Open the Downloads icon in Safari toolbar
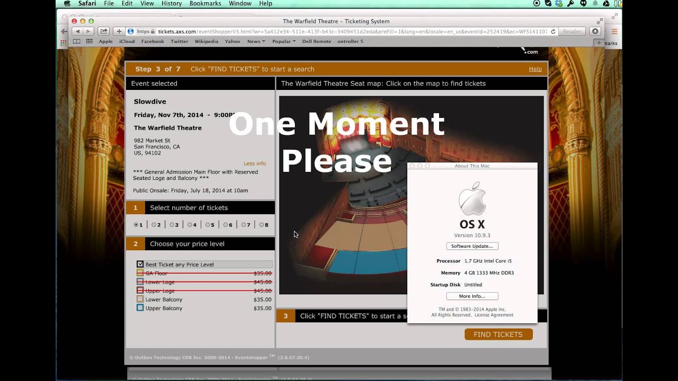This screenshot has height=381, width=678. [595, 32]
